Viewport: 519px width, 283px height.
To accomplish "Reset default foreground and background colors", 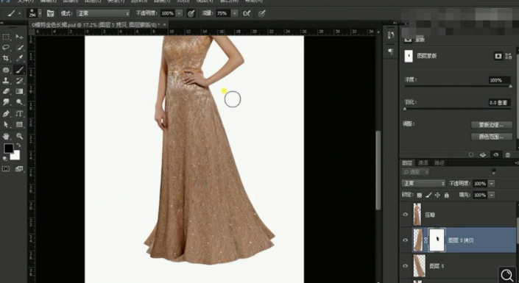I will 4,159.
